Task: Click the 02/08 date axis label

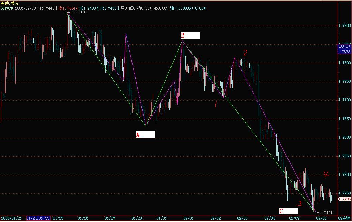Action: tap(321, 218)
